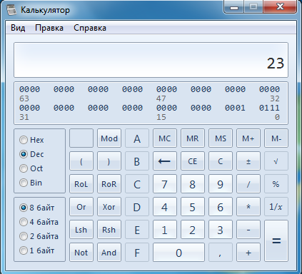Screen dimensions: 302x274
Task: Click the digit 2 button
Action: 193,230
